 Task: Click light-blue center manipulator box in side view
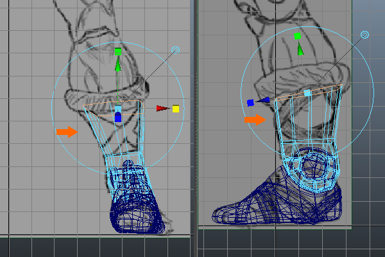point(307,93)
